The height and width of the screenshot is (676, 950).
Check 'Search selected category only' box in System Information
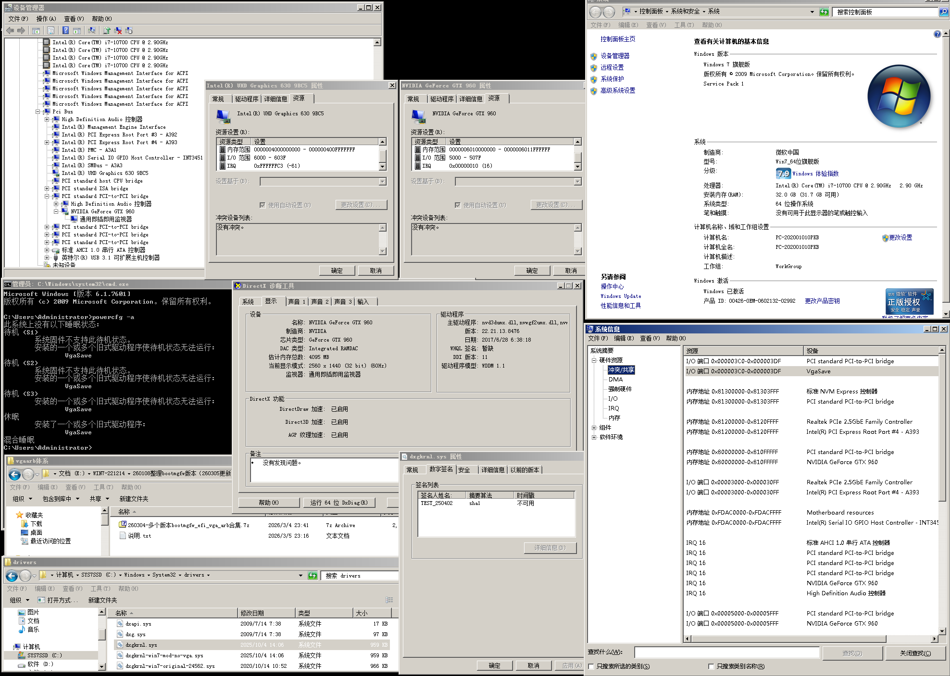pos(591,666)
